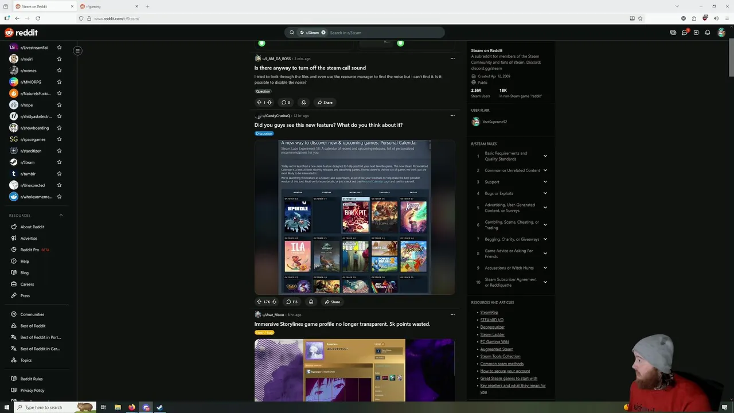734x413 pixels.
Task: Open the 115 comments on calendar post
Action: 292,302
